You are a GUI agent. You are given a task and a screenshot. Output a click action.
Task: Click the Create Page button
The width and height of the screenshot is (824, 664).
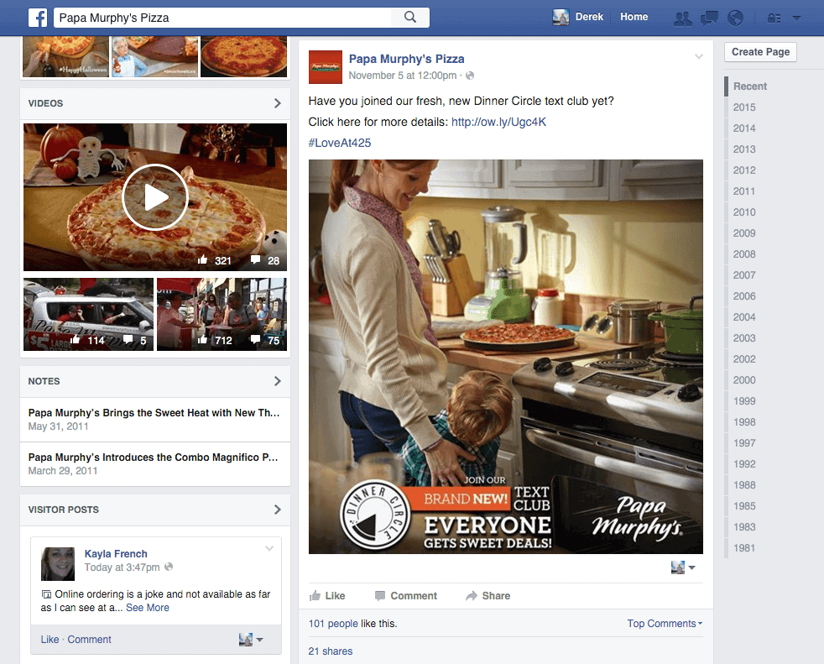coord(760,52)
